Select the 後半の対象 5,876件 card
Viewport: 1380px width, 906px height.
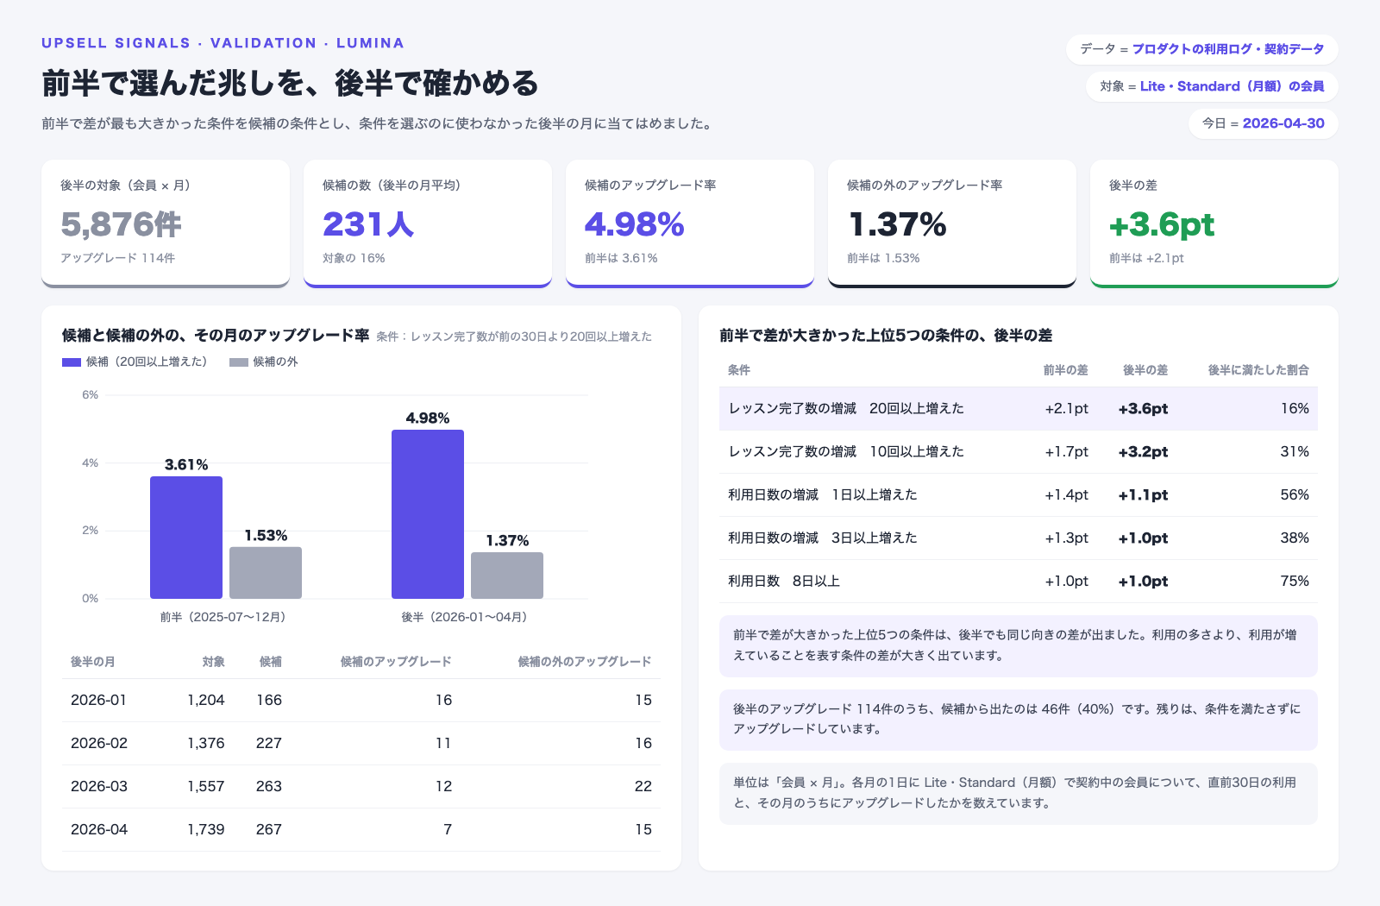pyautogui.click(x=166, y=223)
